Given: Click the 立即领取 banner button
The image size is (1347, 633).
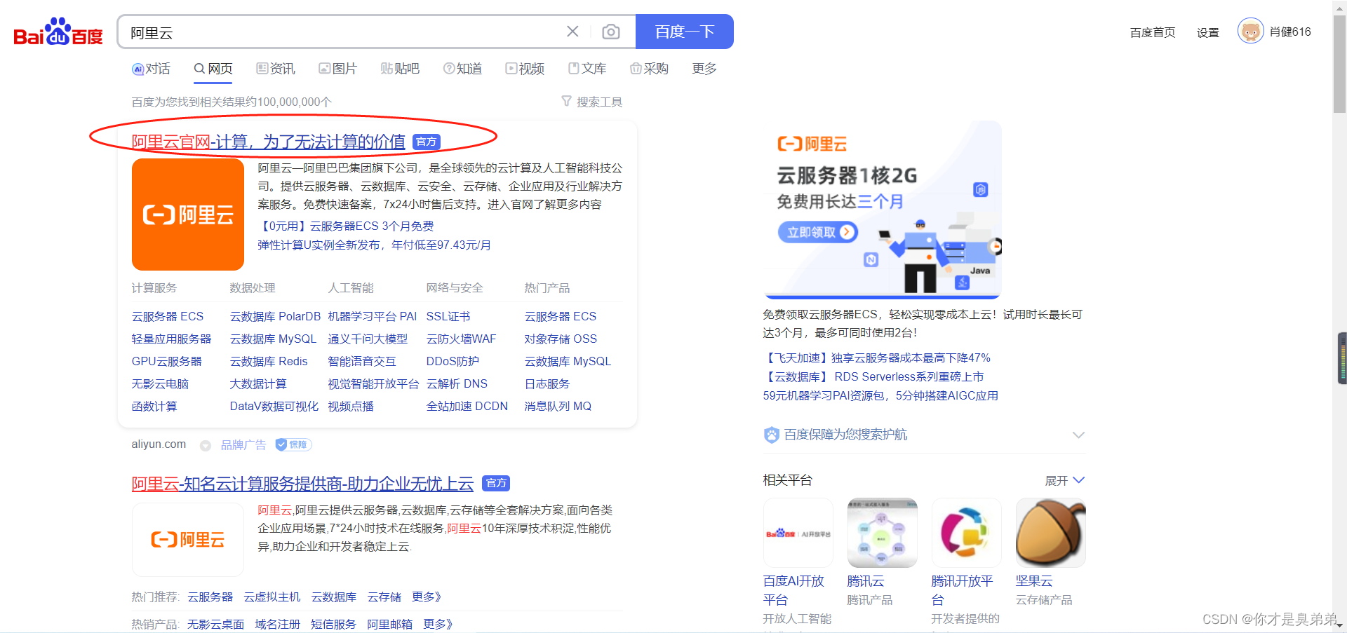Looking at the screenshot, I should (x=818, y=232).
